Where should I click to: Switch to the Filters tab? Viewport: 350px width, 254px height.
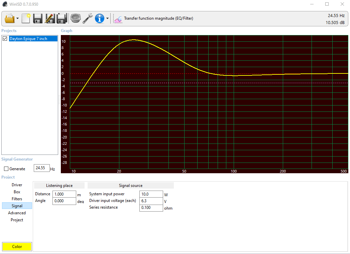[17, 199]
